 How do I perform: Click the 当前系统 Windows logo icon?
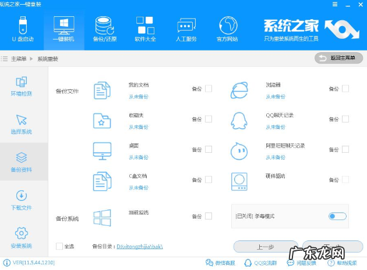tap(102, 218)
